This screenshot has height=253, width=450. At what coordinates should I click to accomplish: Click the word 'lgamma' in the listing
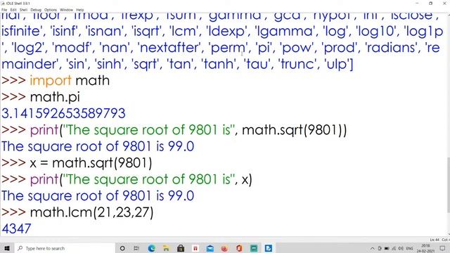click(285, 31)
